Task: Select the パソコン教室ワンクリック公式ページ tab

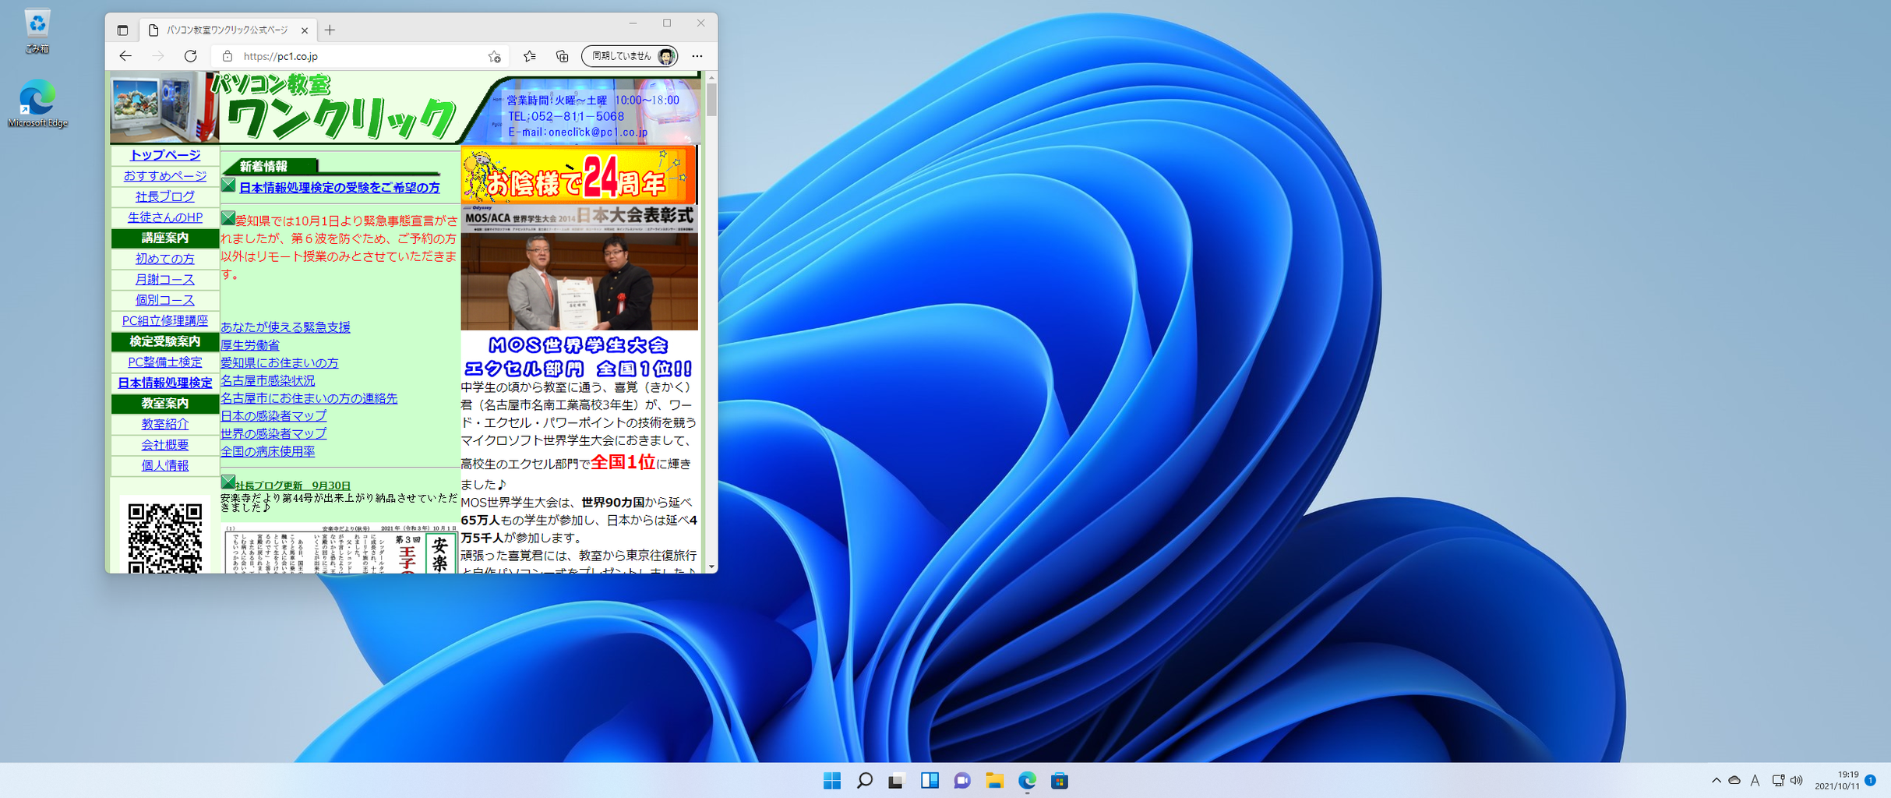Action: coord(228,30)
